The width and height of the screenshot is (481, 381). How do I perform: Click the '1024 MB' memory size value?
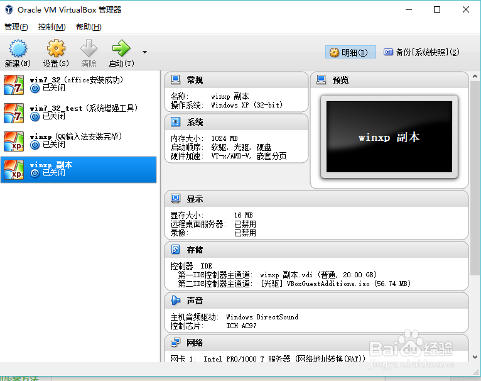click(225, 138)
